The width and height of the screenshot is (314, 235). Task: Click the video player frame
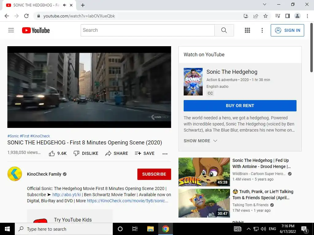pos(89,87)
